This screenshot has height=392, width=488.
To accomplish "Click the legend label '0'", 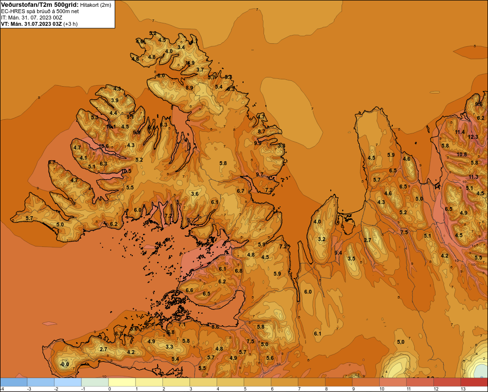I will [109, 389].
